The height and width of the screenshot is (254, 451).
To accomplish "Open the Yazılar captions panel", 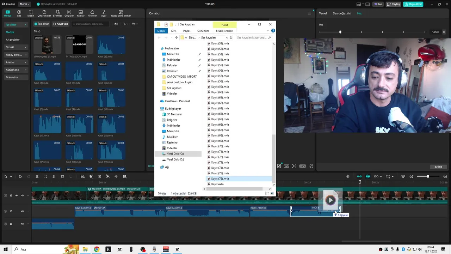I will click(81, 13).
